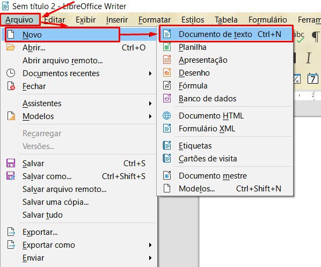Click the Salvar como icon
321x267 pixels.
[x=11, y=176]
